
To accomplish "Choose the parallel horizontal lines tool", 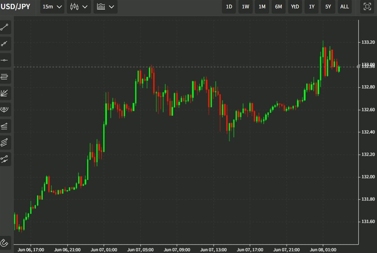I will [5, 77].
